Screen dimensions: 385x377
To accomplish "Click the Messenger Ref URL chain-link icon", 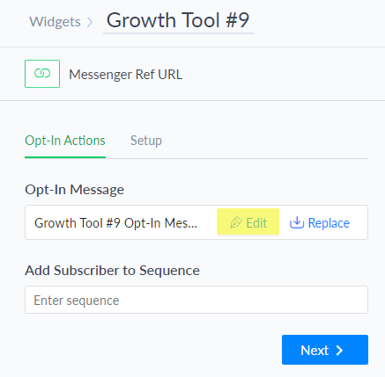I will (x=42, y=74).
